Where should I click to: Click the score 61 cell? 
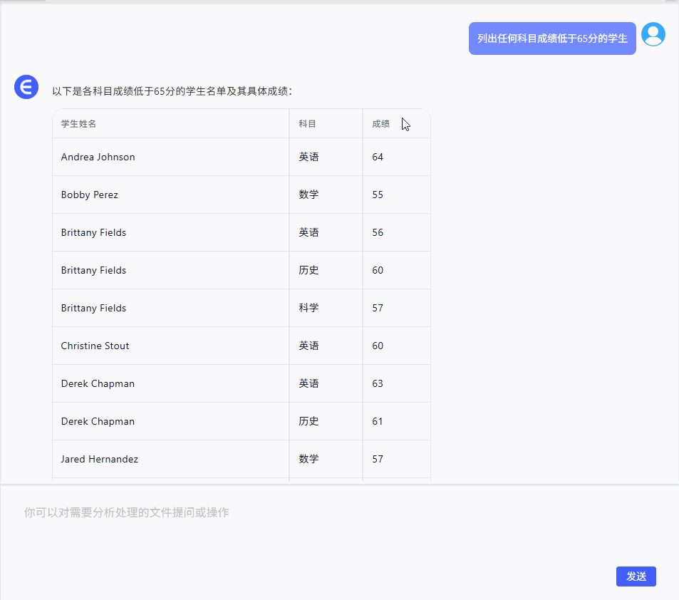(378, 421)
